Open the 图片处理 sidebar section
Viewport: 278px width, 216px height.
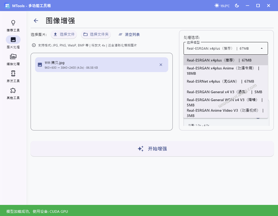[x=13, y=42]
